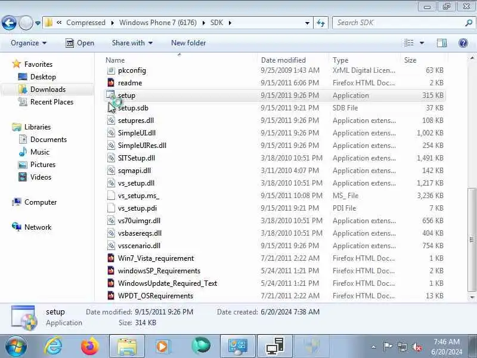Screen dimensions: 477x358
Task: Open the Windows Start menu orb
Action: [16, 346]
